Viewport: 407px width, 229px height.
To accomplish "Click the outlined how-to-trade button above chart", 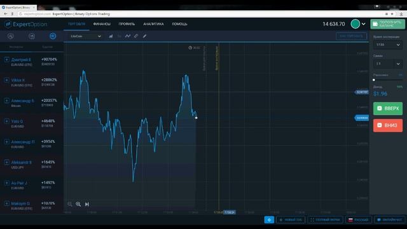I will pos(351,36).
